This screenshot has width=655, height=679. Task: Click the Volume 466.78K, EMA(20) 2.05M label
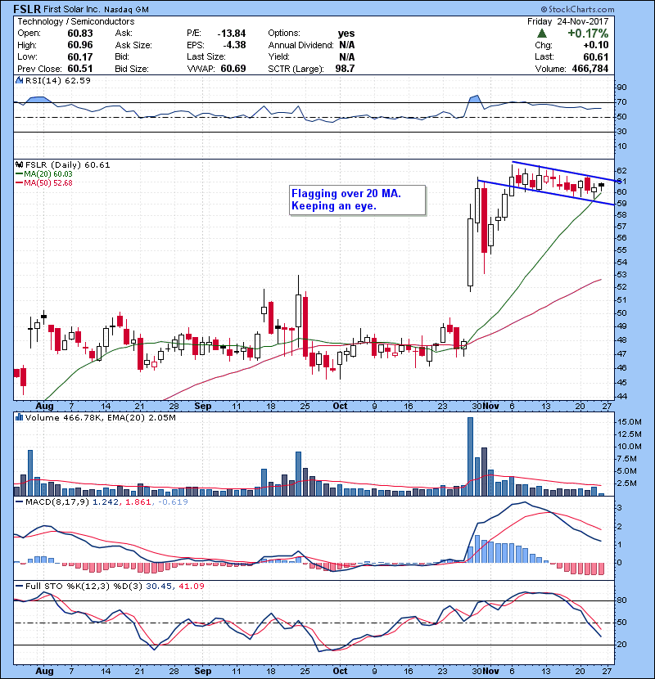[101, 418]
